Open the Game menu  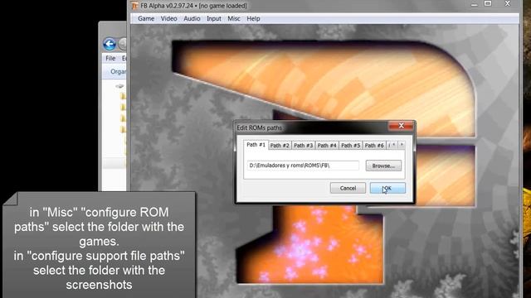[146, 18]
